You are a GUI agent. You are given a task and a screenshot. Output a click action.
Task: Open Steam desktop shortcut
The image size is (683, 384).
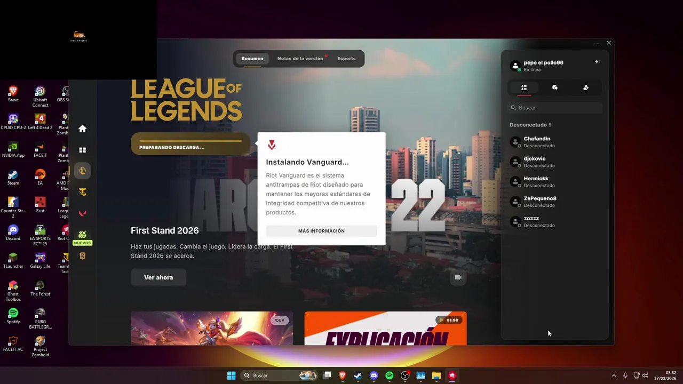pyautogui.click(x=13, y=177)
